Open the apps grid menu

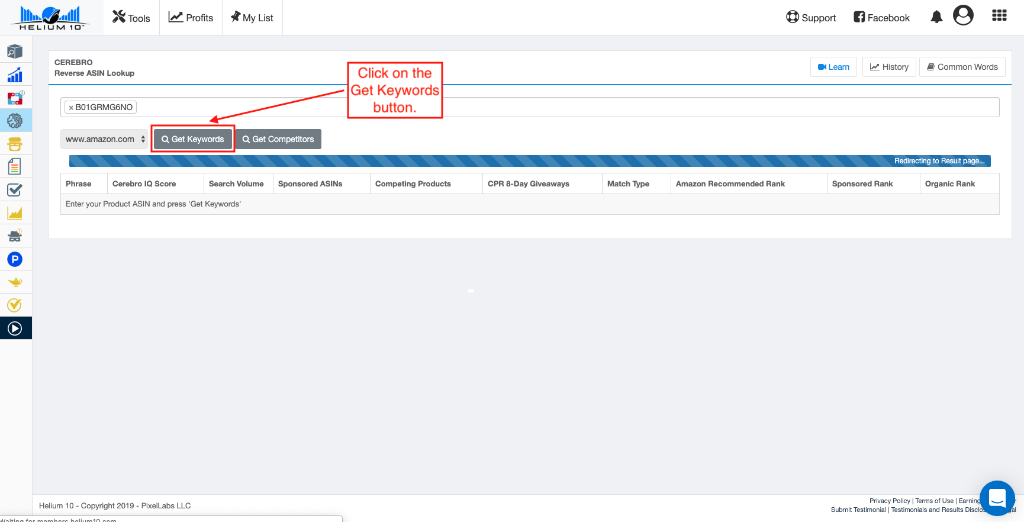click(x=999, y=16)
